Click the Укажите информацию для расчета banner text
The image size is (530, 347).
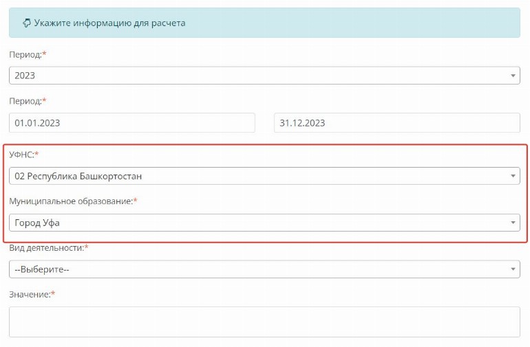(x=109, y=23)
